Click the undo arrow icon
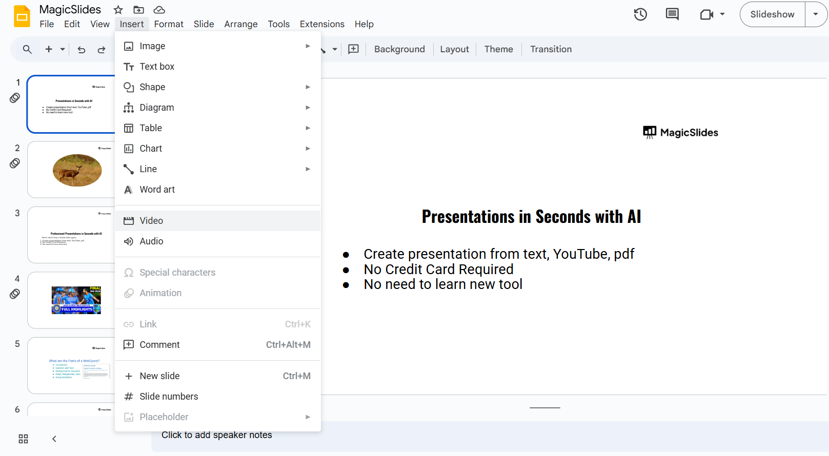The height and width of the screenshot is (456, 829). (82, 50)
